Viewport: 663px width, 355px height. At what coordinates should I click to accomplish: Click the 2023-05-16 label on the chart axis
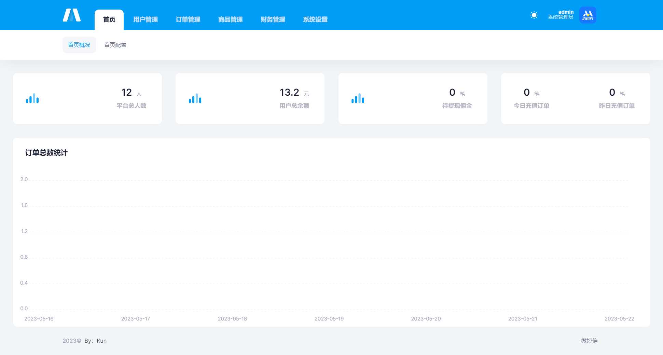(x=39, y=318)
